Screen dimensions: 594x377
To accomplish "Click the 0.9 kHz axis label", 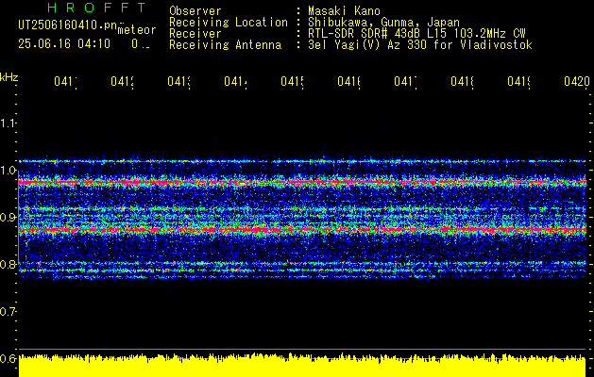I will pyautogui.click(x=8, y=218).
